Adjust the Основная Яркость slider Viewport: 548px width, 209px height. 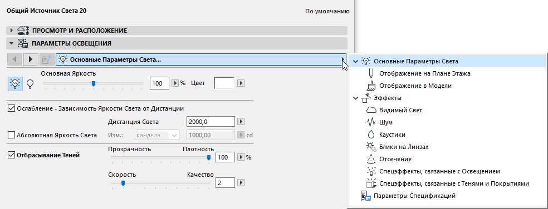[94, 83]
